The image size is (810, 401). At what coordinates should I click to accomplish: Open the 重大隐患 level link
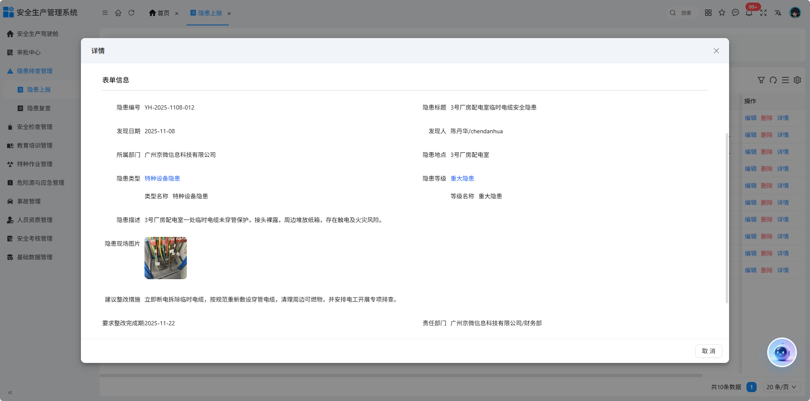(x=462, y=179)
